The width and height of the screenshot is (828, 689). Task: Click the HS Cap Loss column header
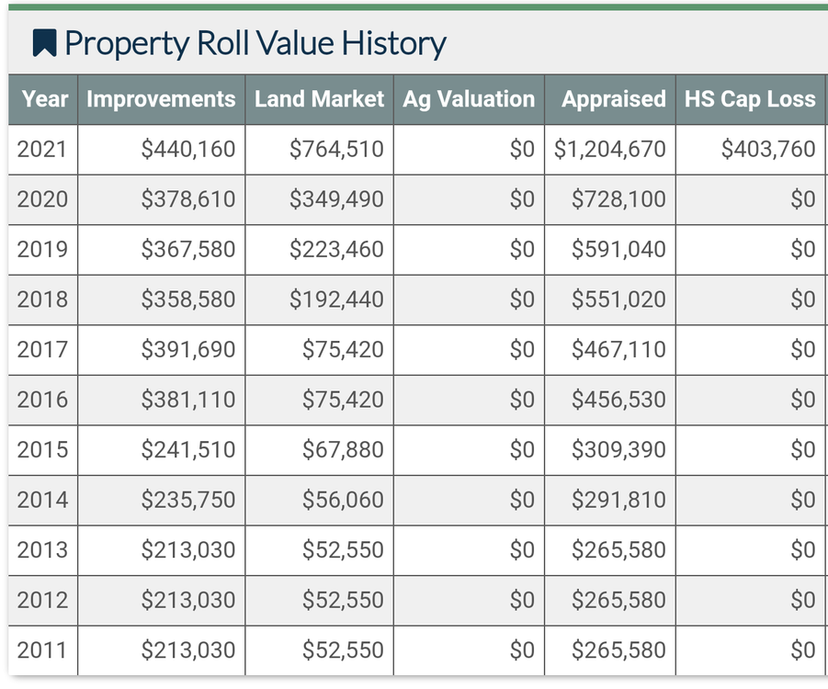click(750, 99)
